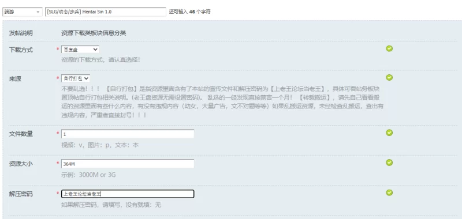Click the green checkmark in 资源大小 row
462x219 pixels.
(389, 163)
